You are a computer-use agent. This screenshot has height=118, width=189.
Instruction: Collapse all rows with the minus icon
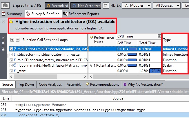(17, 40)
